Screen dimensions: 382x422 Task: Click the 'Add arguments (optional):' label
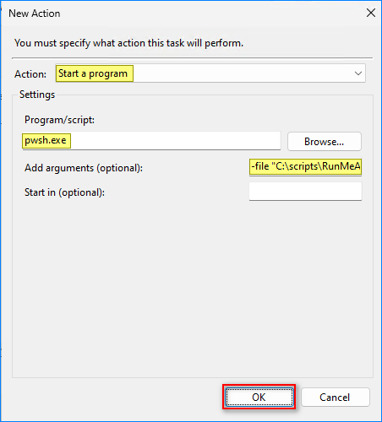[84, 168]
